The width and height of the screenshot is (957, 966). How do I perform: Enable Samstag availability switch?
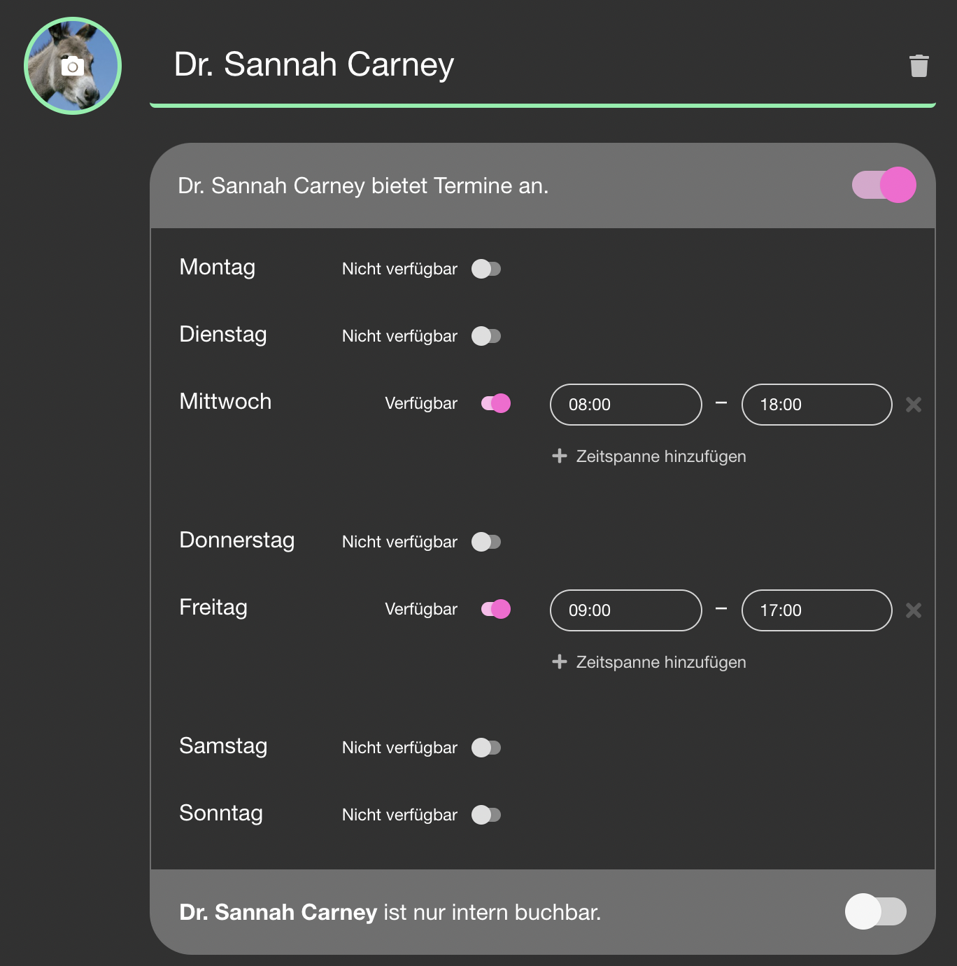486,748
